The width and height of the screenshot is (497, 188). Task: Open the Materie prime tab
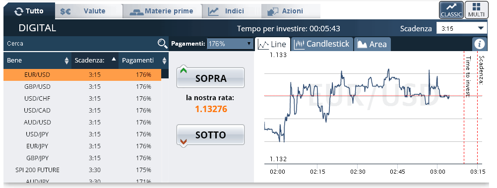pyautogui.click(x=162, y=11)
